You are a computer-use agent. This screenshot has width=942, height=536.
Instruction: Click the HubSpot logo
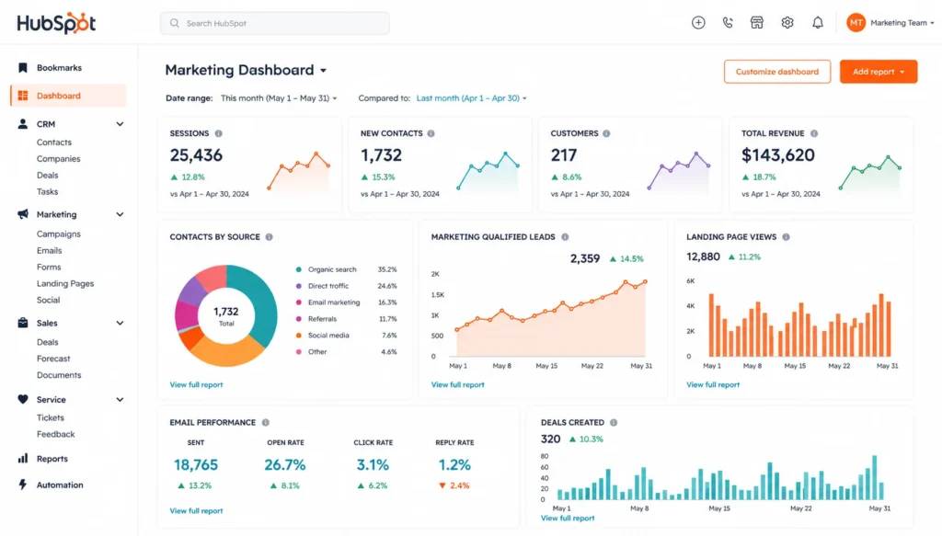pos(56,23)
